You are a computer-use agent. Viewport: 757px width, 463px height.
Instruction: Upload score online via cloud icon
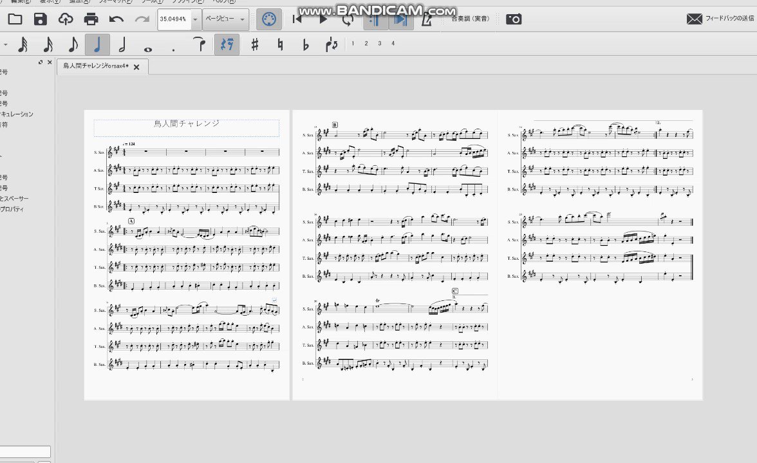(66, 19)
